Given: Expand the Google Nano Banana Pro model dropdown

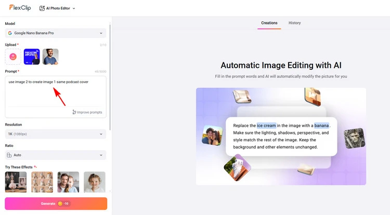Looking at the screenshot, I should [56, 33].
